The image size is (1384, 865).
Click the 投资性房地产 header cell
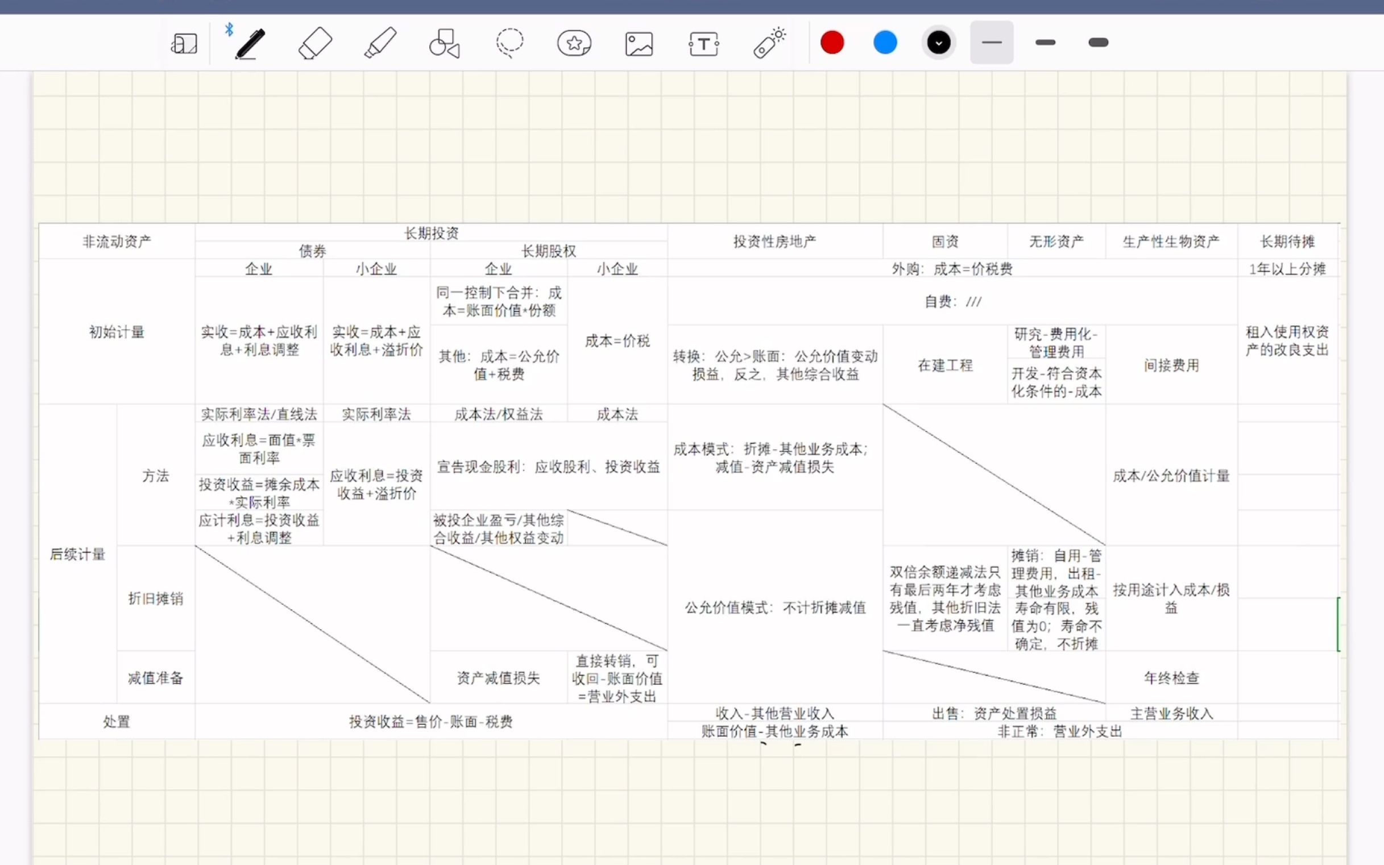point(774,242)
